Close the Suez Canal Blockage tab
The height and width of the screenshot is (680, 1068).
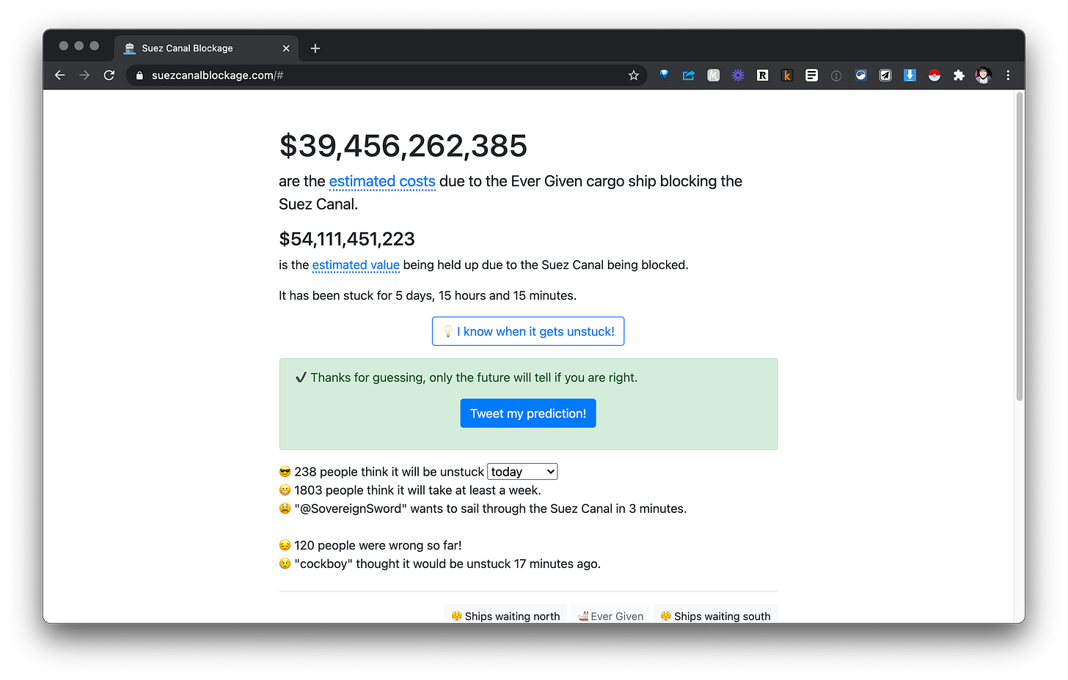pyautogui.click(x=286, y=48)
